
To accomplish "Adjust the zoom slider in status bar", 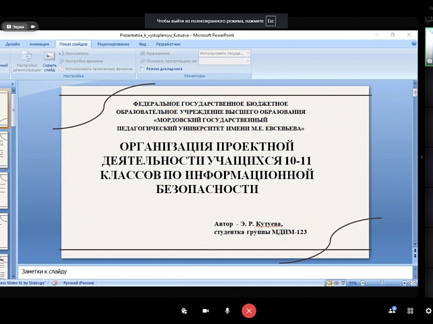I will point(382,283).
